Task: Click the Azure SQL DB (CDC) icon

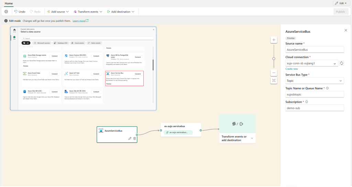Action: [25, 92]
